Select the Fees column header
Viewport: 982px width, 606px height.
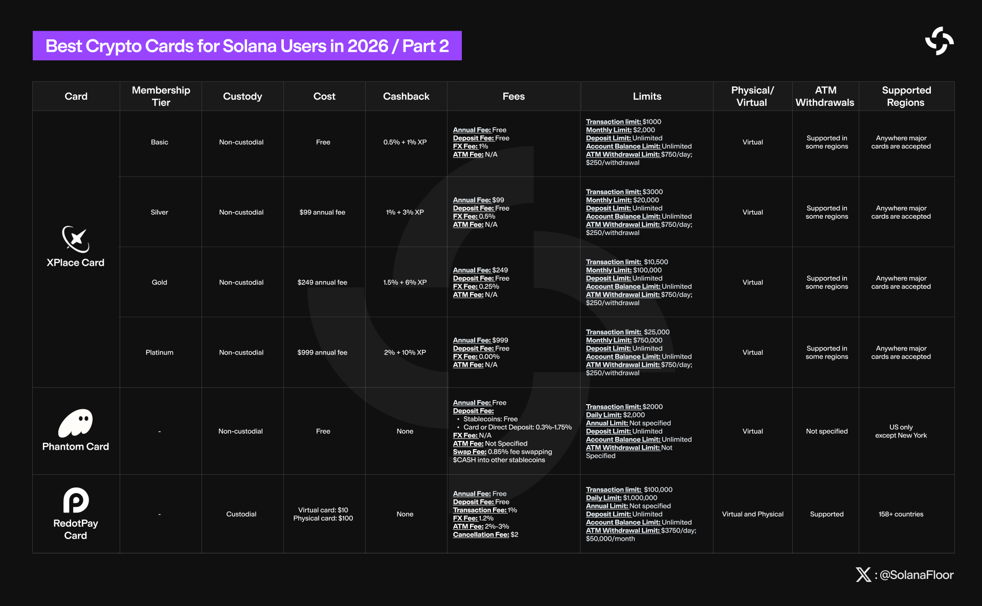coord(514,96)
